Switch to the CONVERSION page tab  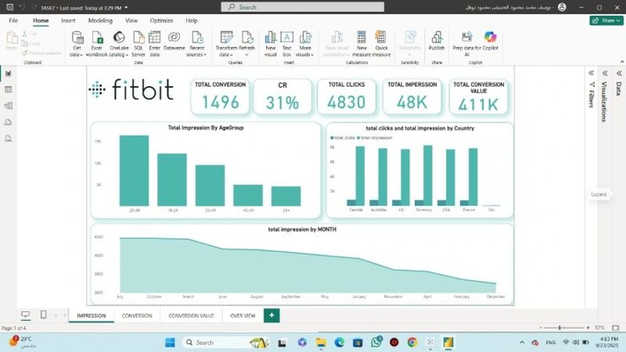point(137,315)
